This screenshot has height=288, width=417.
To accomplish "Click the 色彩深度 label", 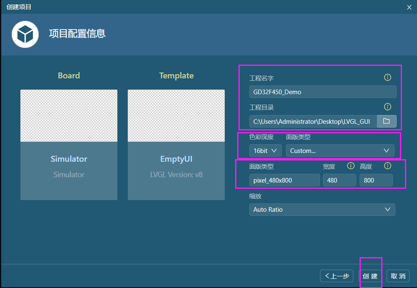I will click(x=261, y=137).
